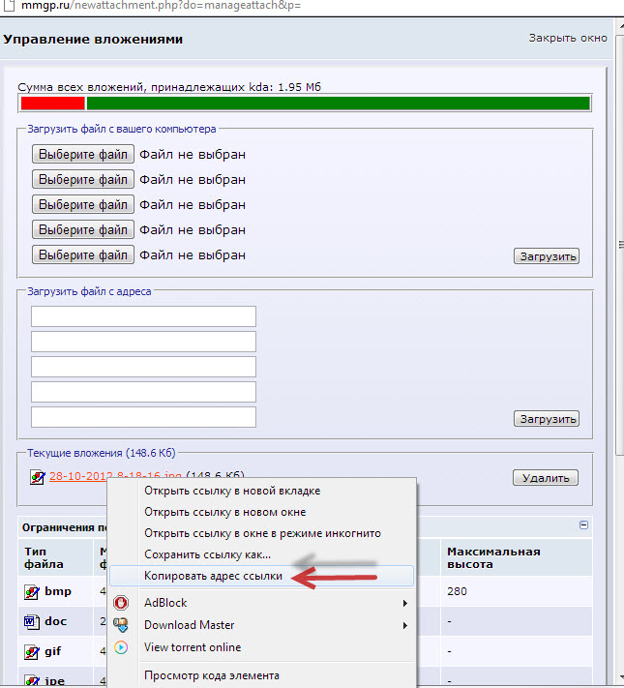The width and height of the screenshot is (624, 688).
Task: Click the green free-space bar segment
Action: click(338, 104)
